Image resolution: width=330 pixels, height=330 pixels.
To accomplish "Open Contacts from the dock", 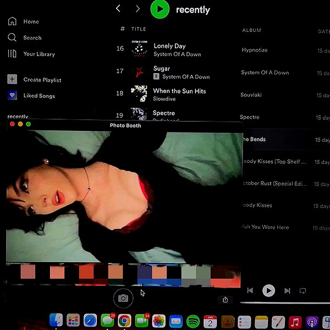I will 228,322.
